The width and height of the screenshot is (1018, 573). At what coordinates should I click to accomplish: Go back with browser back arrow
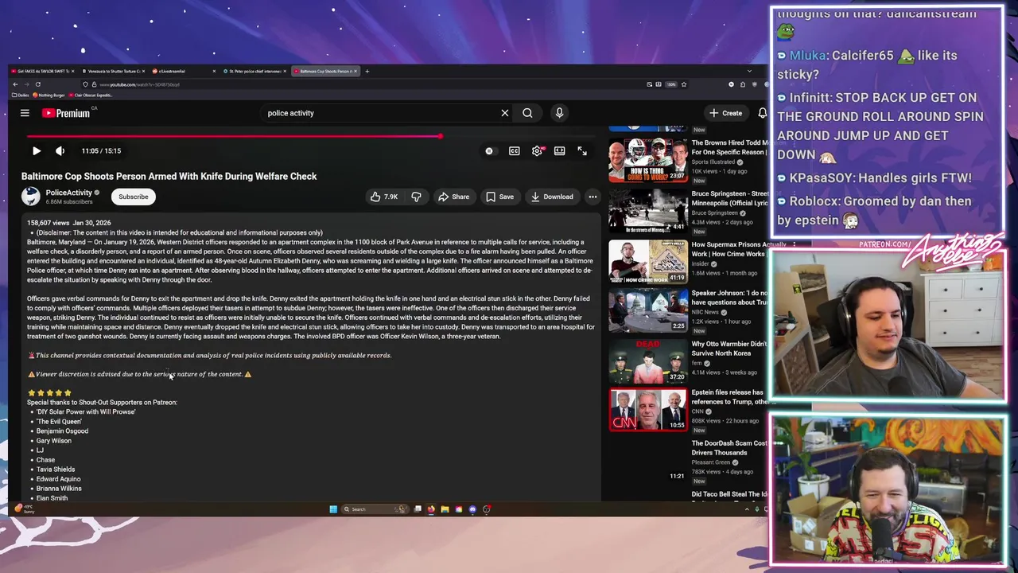[15, 84]
